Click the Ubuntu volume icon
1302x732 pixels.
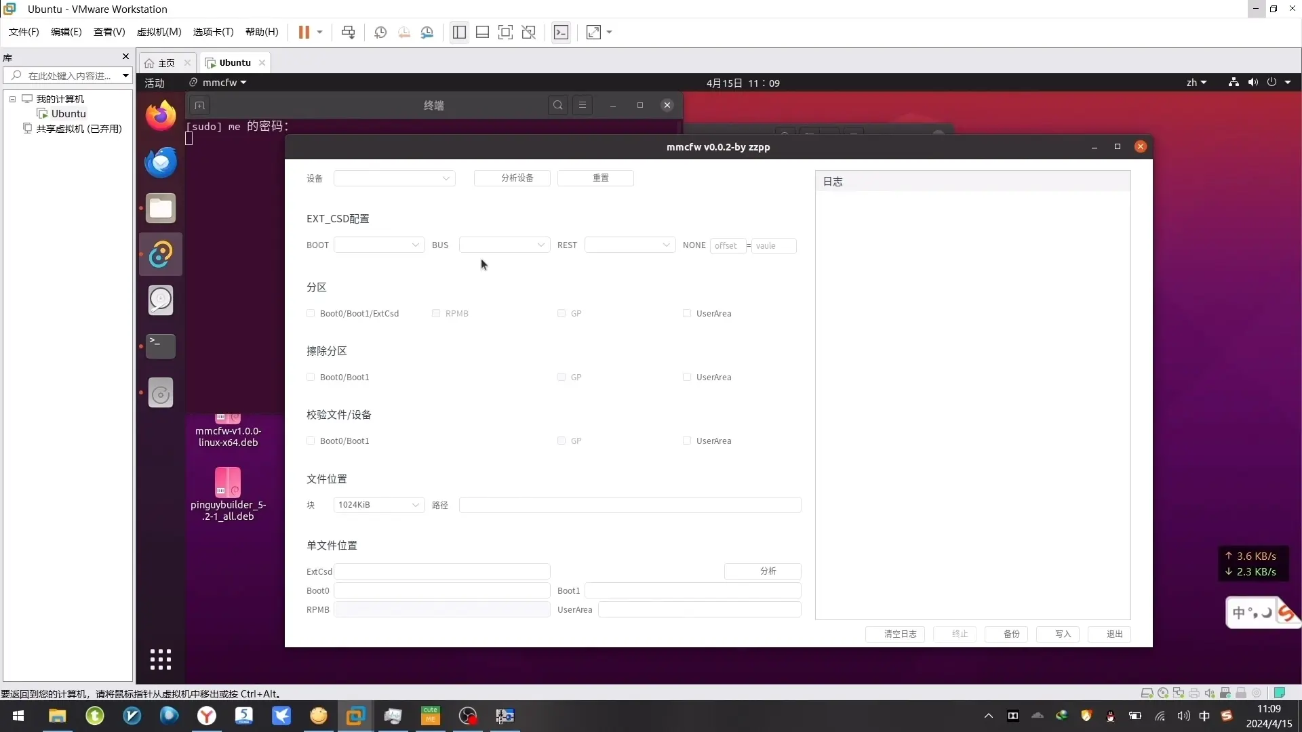click(x=1252, y=83)
